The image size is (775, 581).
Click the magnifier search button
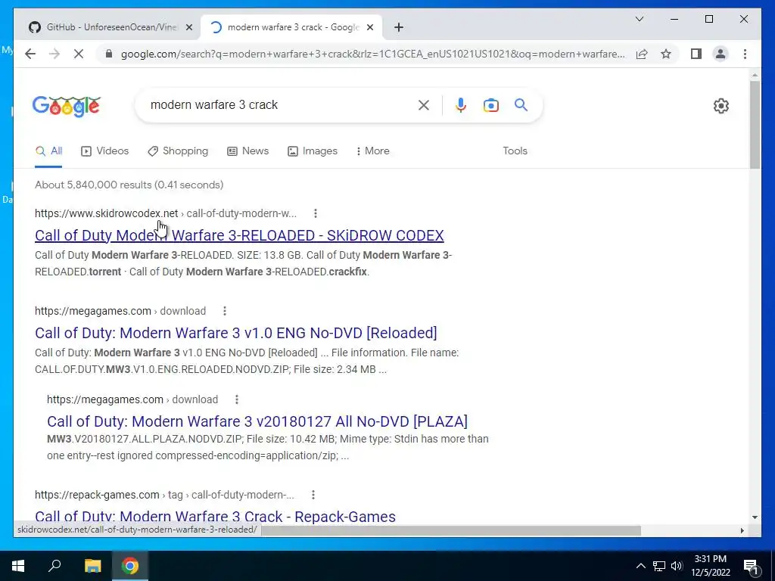(521, 104)
